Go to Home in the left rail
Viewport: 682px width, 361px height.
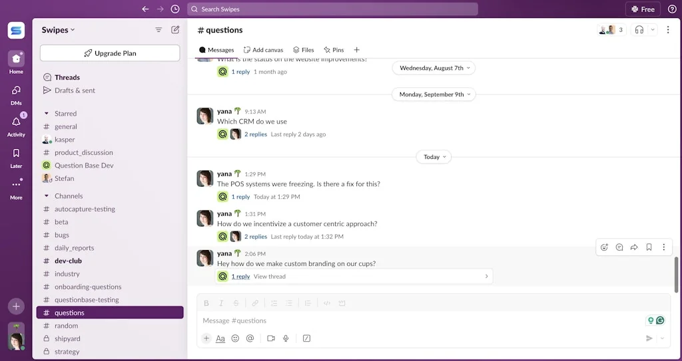(x=16, y=62)
